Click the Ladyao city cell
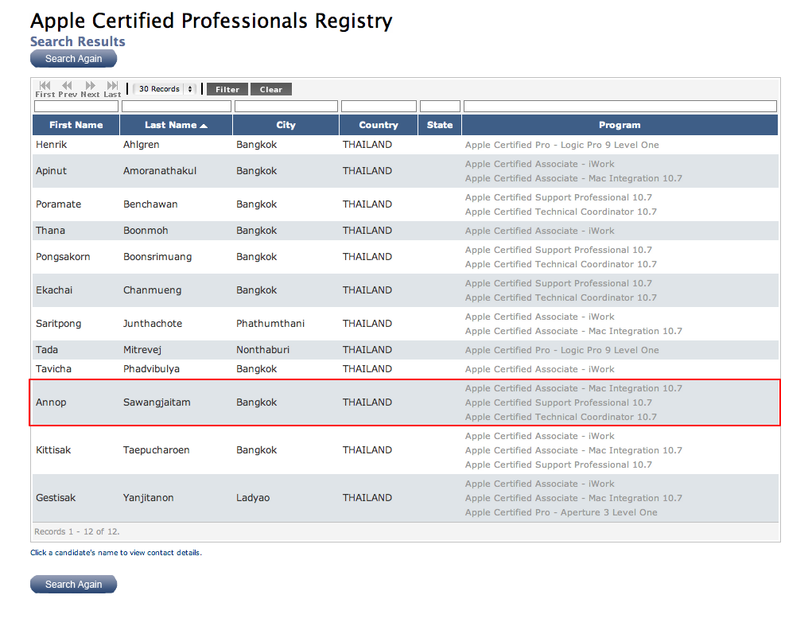Image resolution: width=812 pixels, height=626 pixels. pyautogui.click(x=253, y=498)
